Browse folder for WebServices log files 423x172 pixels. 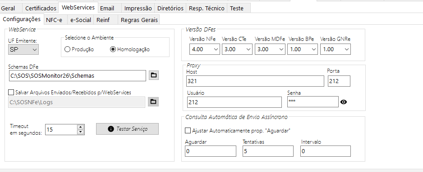pos(153,101)
